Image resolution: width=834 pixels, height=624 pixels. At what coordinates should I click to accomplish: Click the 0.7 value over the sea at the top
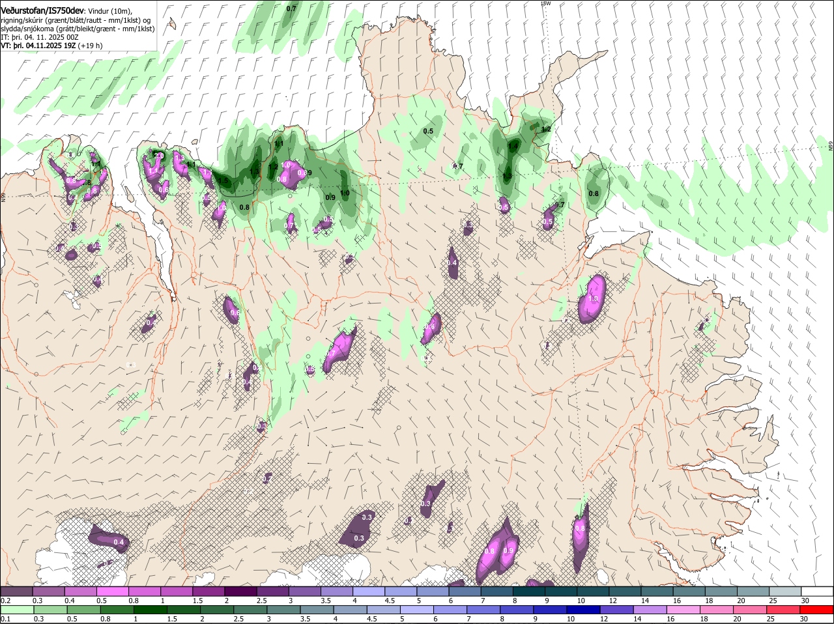pos(291,8)
